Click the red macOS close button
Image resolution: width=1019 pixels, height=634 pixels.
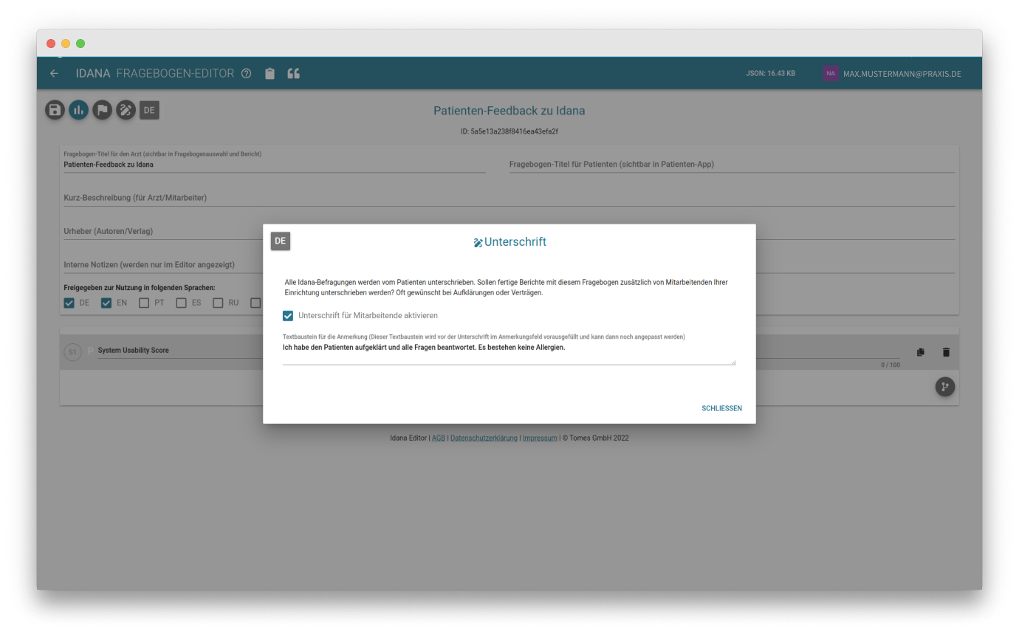51,44
